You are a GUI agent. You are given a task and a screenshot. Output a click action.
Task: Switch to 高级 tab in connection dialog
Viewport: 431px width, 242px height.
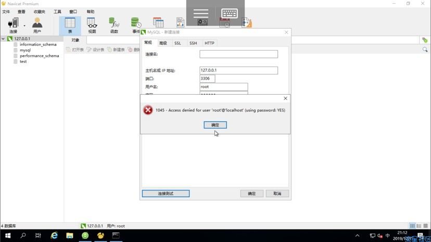[x=163, y=43]
